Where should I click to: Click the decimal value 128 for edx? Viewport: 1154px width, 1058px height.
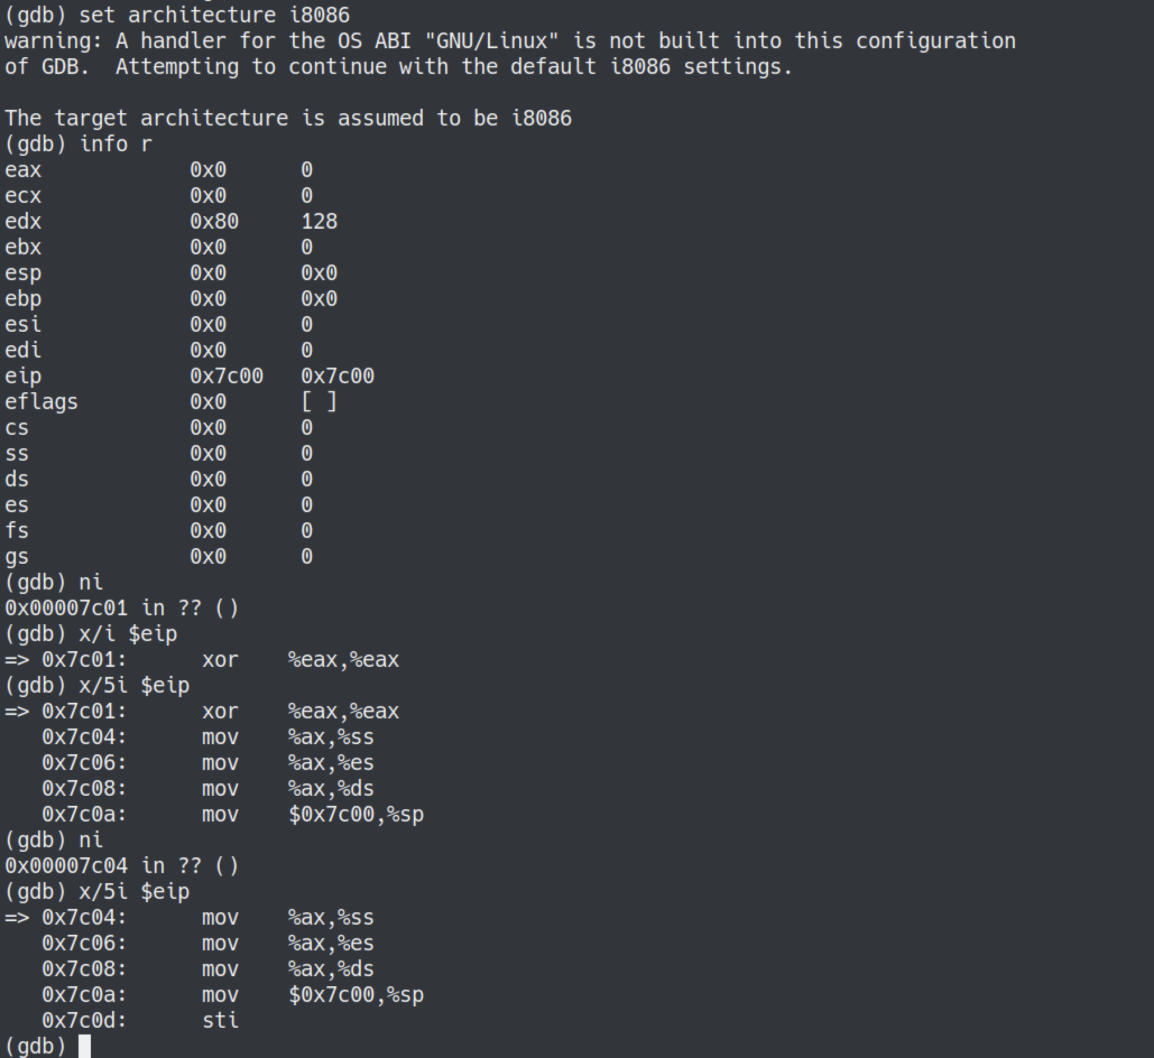(319, 221)
